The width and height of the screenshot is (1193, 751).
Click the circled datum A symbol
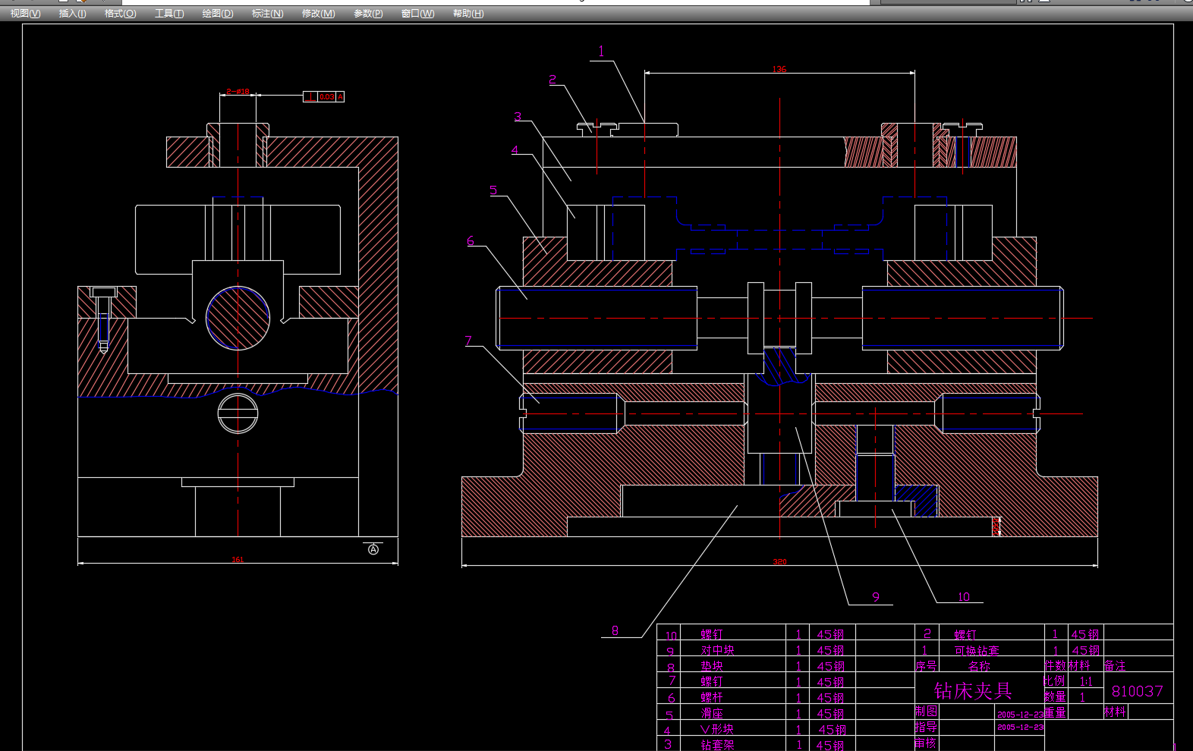pyautogui.click(x=373, y=549)
